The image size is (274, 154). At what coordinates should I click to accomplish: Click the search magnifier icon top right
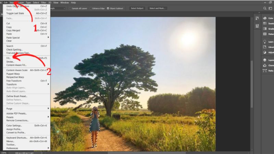click(265, 8)
